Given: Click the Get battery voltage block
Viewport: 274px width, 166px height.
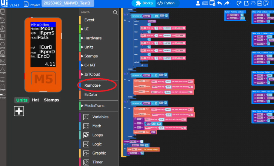Looking at the screenshot, I should (x=151, y=149).
